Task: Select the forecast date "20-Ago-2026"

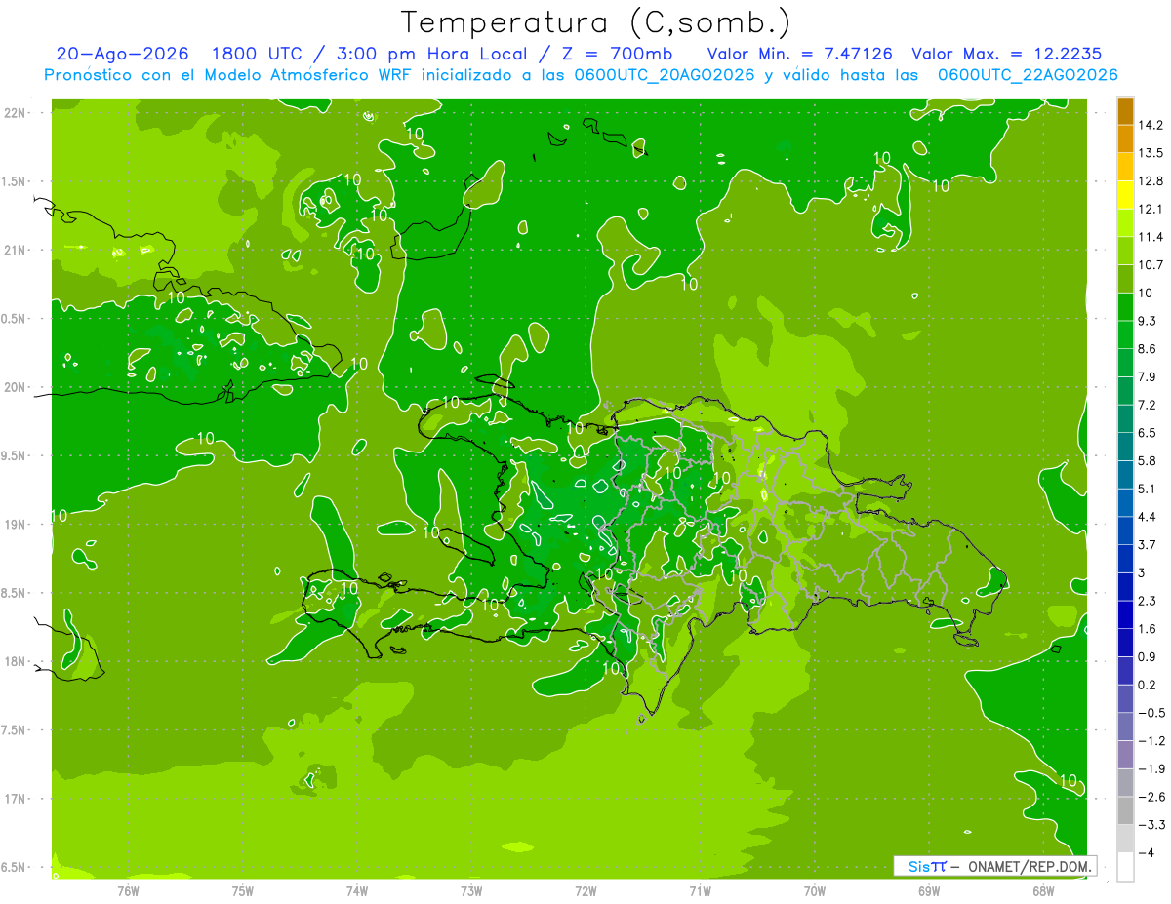Action: pos(122,54)
